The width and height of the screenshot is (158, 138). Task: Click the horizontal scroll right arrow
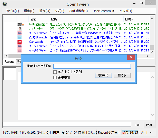(147, 56)
